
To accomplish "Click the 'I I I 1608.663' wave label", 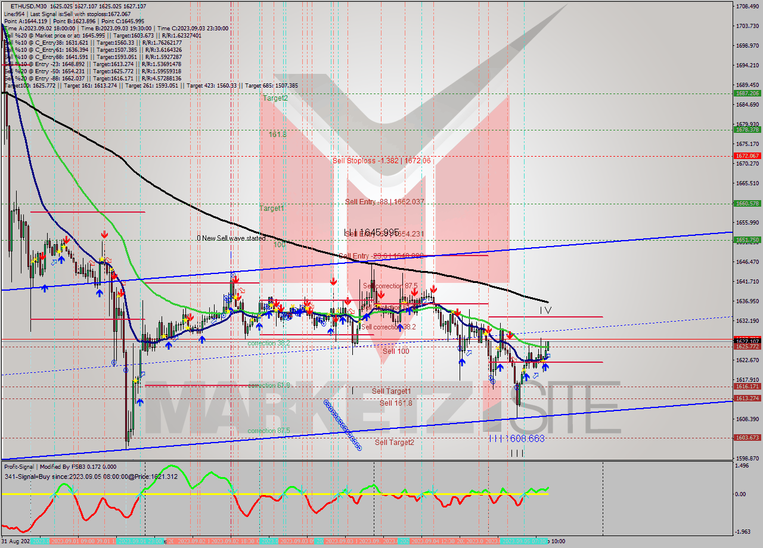I will coord(516,438).
